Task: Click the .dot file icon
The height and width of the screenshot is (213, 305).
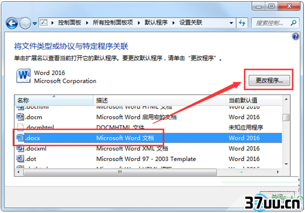Action: pos(20,159)
